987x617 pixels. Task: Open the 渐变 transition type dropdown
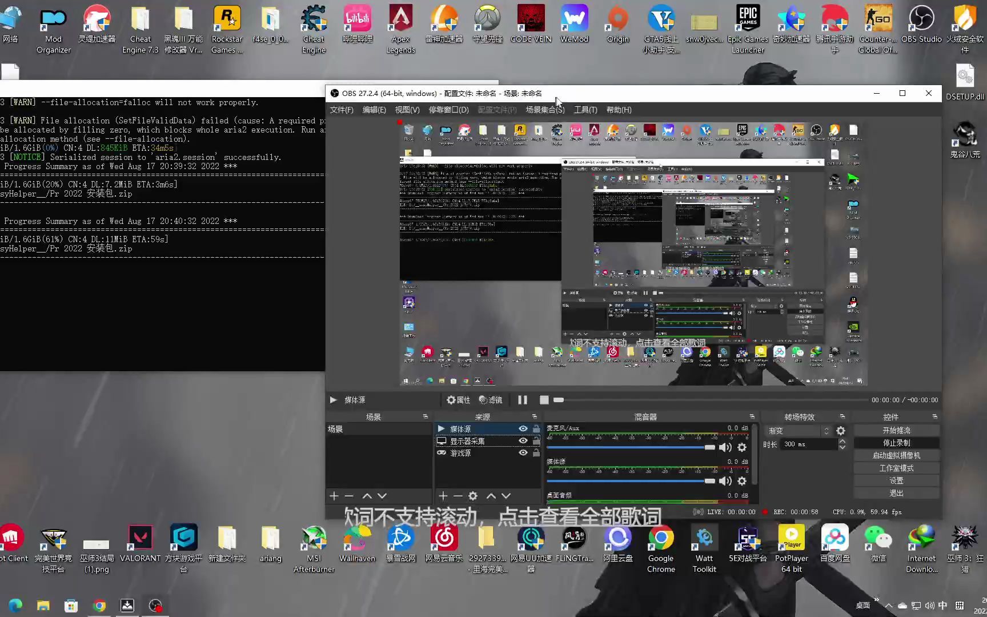799,431
